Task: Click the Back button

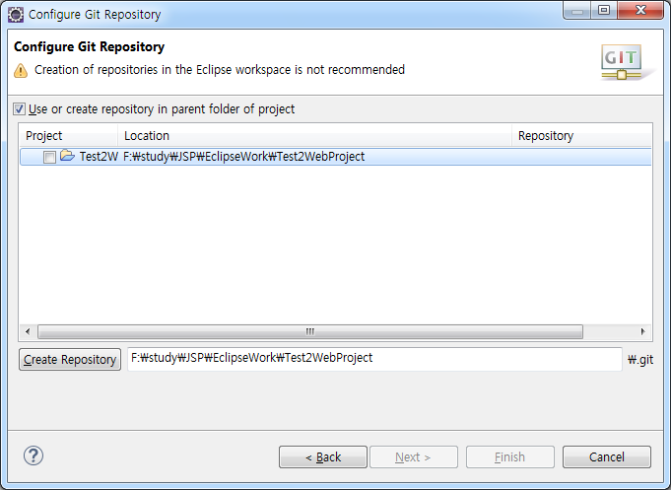Action: (x=323, y=457)
